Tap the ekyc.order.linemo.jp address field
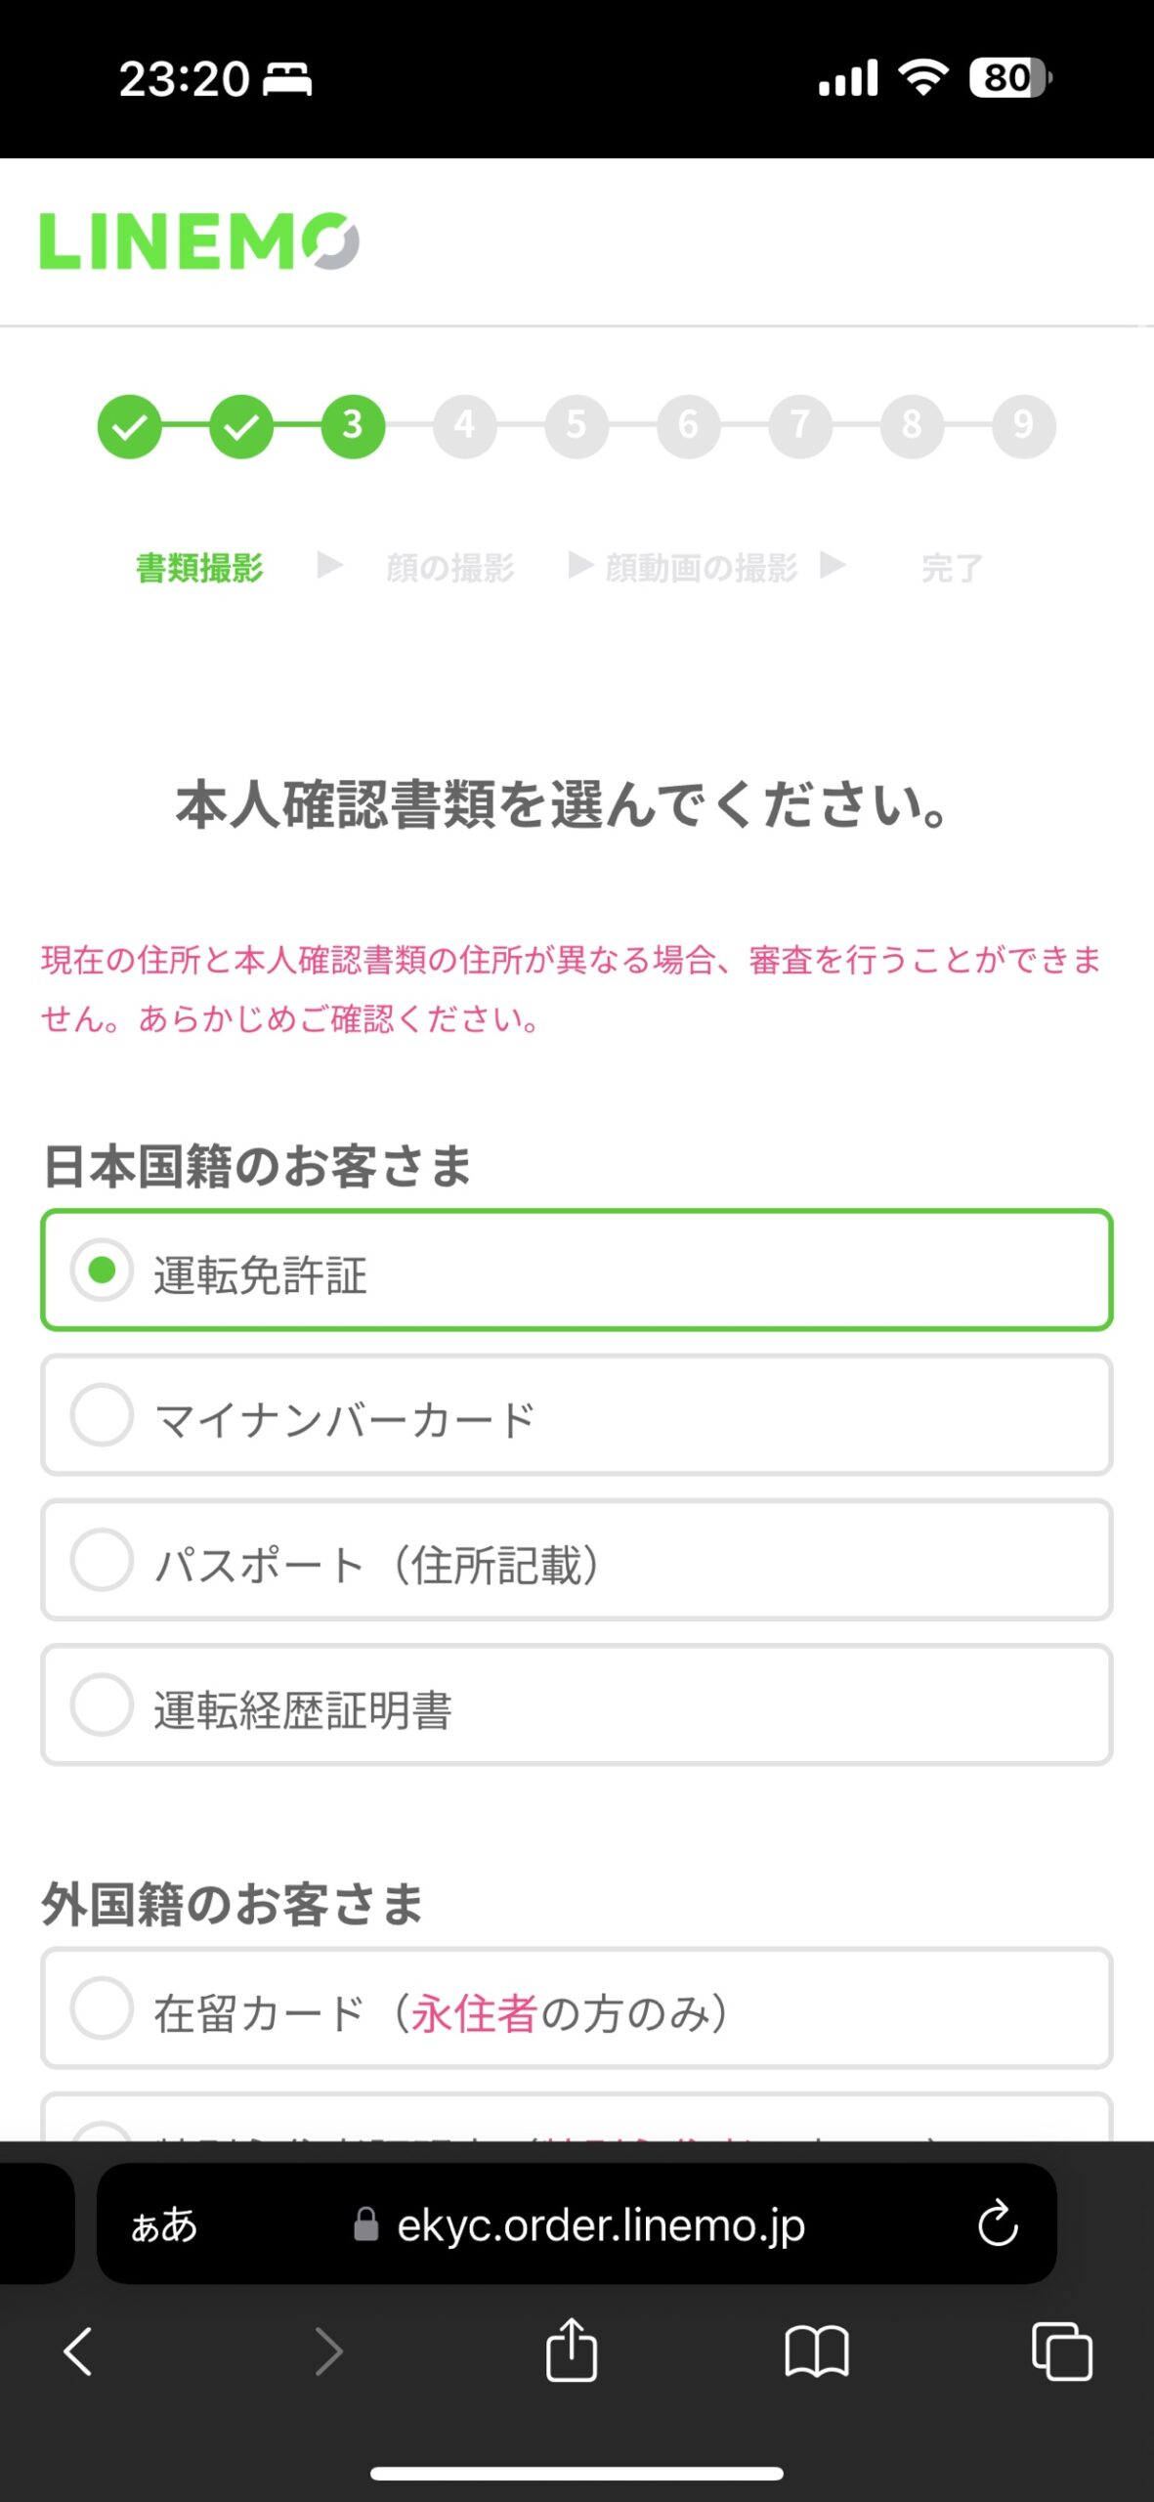This screenshot has height=2502, width=1154. point(600,2224)
